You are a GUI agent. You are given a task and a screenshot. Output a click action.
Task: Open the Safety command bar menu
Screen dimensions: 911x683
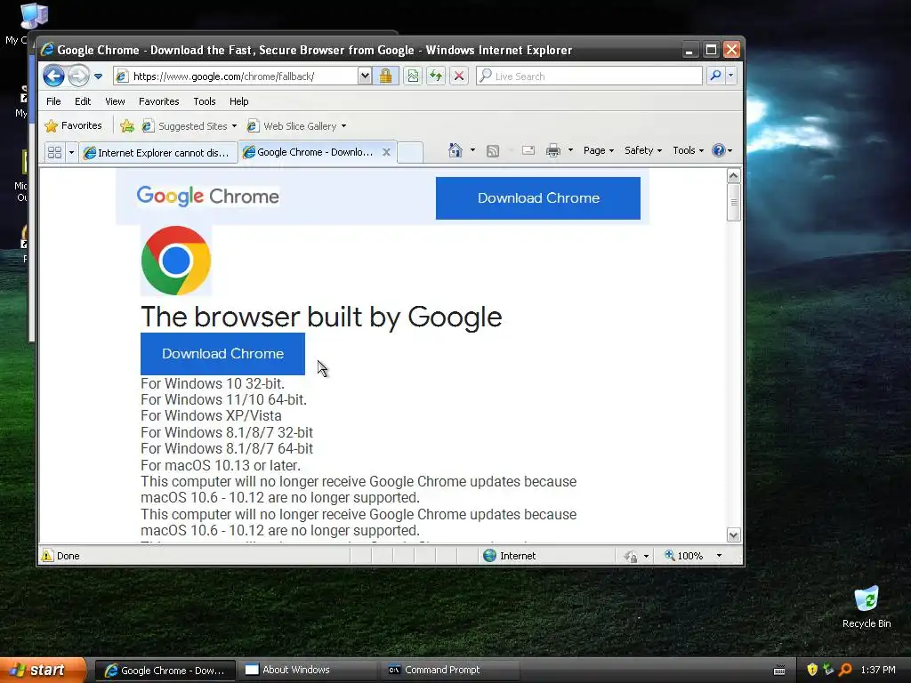coord(642,150)
